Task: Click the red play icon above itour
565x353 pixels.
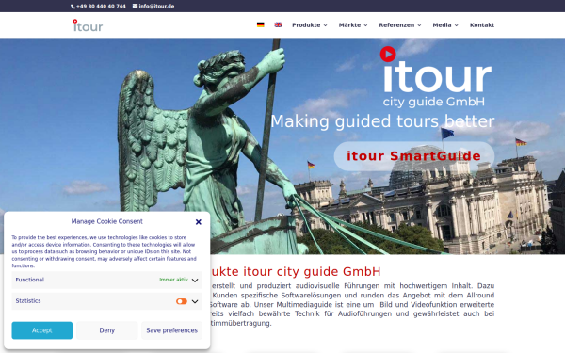Action: [x=388, y=54]
